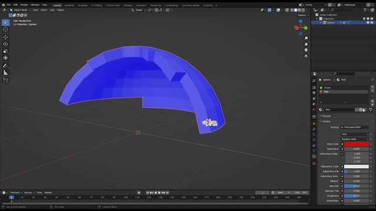376x211 pixels.
Task: Open the Texture properties tab
Action: coord(314,164)
